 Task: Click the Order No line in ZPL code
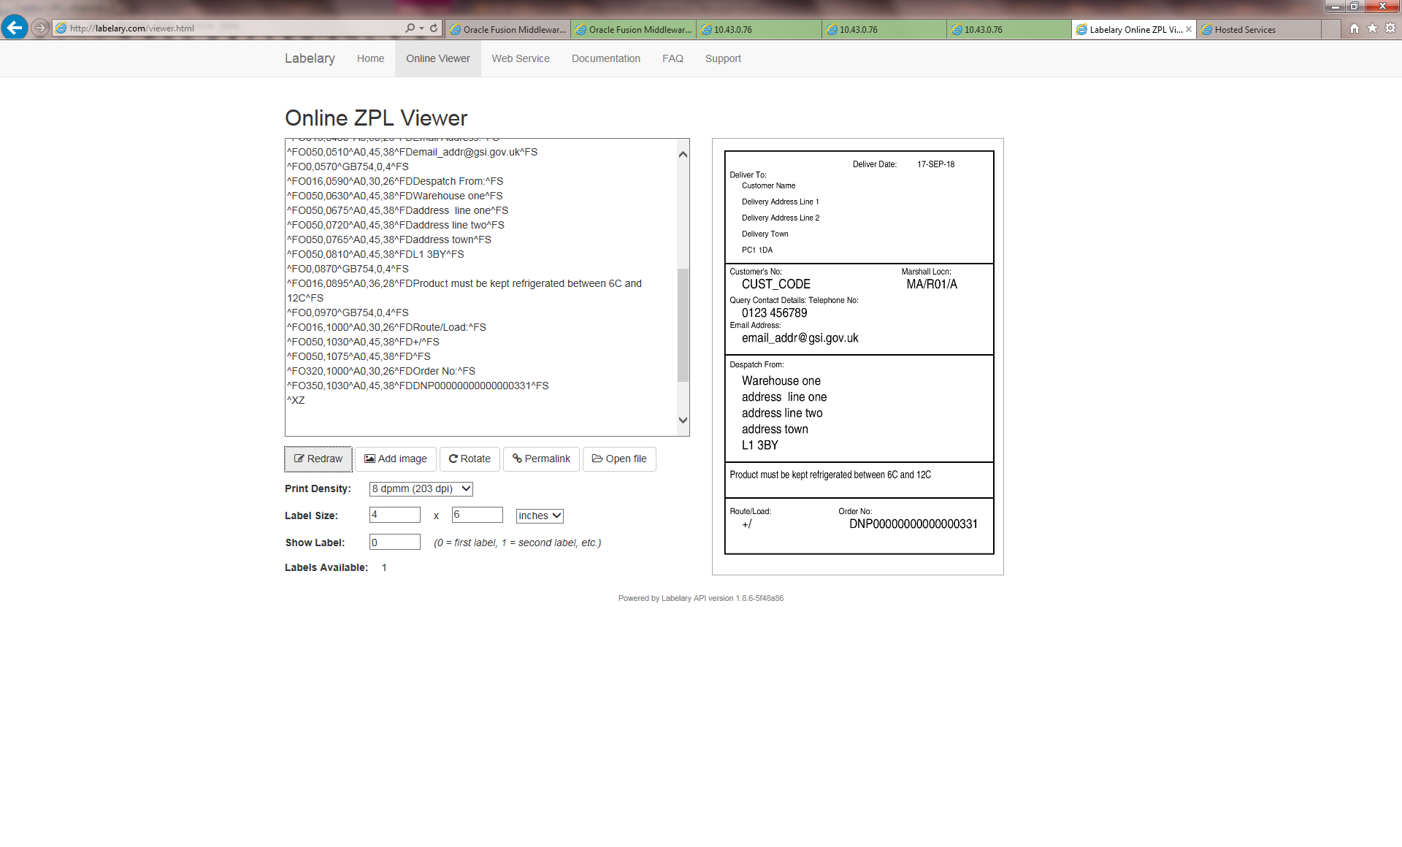(x=381, y=371)
